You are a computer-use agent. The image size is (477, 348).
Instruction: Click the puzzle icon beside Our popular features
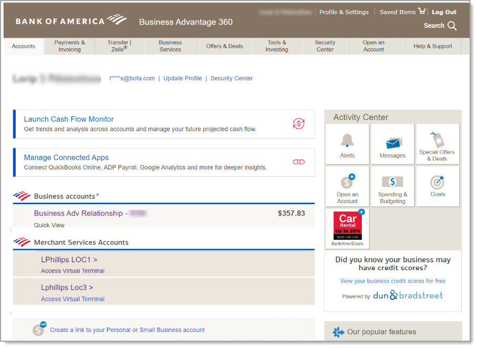click(338, 332)
